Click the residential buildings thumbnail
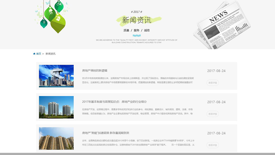The image size is (275, 155). 56,107
